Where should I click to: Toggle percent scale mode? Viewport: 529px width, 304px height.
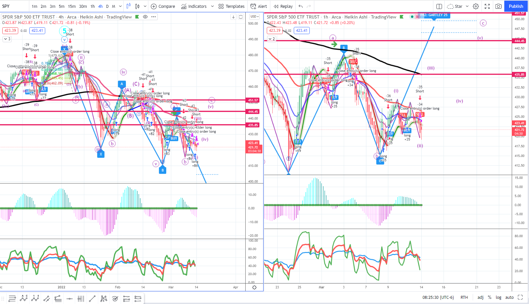pos(489,297)
